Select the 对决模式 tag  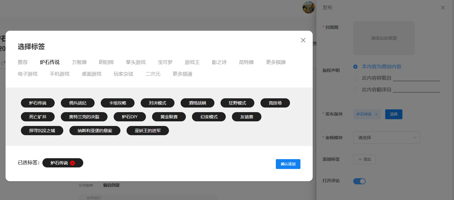point(158,103)
